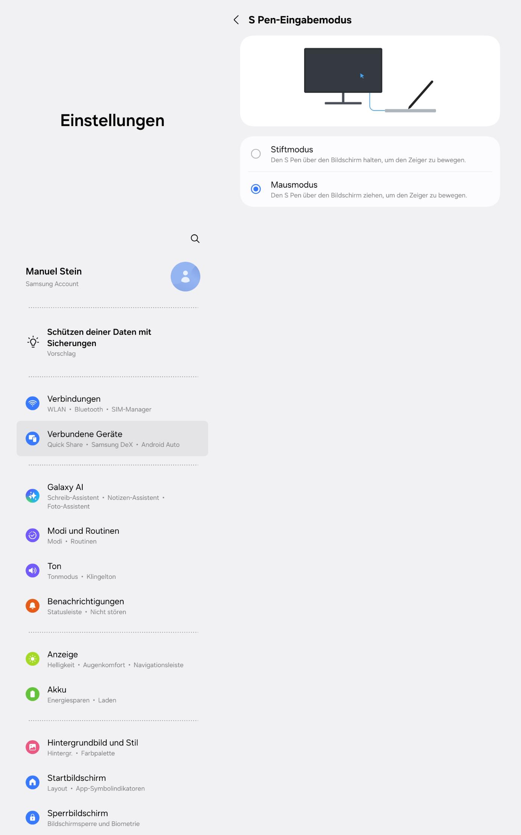Open search with the magnifier icon
The width and height of the screenshot is (521, 835).
pos(195,238)
